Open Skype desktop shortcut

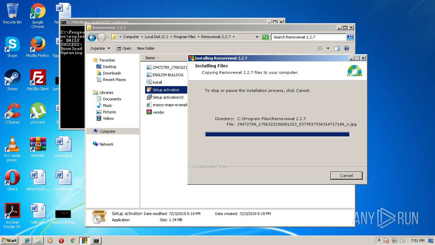click(12, 47)
